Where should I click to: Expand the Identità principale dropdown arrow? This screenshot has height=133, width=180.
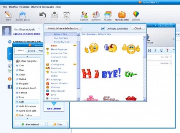pyautogui.click(x=39, y=29)
